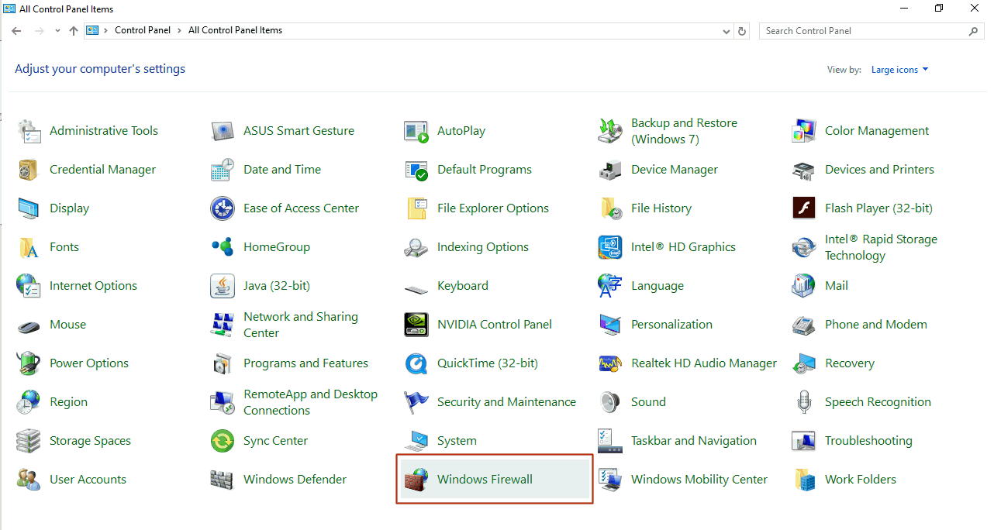Open the HomeGroup icon
The width and height of the screenshot is (994, 530).
pos(223,247)
